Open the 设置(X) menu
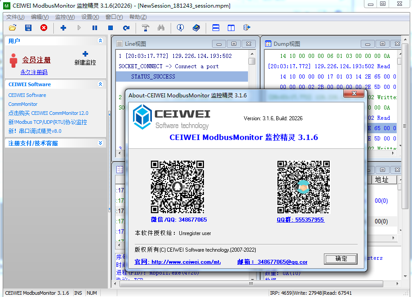 [x=90, y=17]
